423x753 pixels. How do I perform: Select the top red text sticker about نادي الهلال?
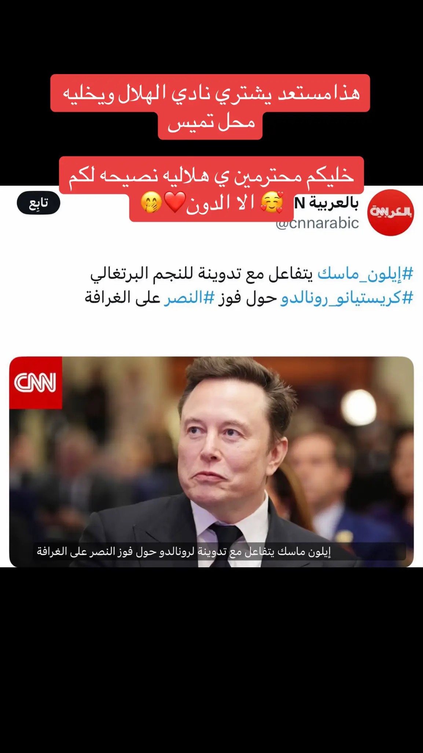click(210, 93)
